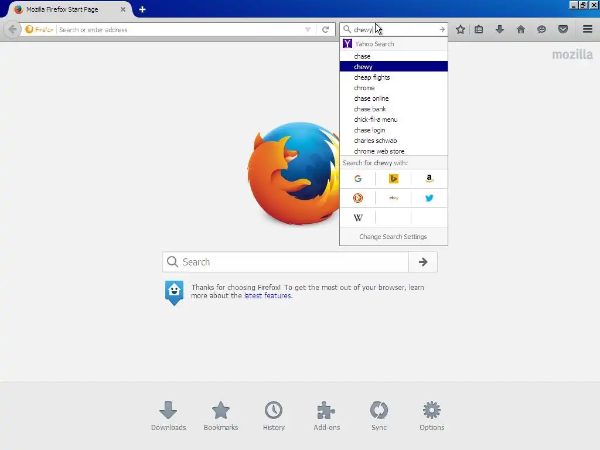Viewport: 600px width, 450px height.
Task: Pick the 'chase bank' suggestion
Action: (393, 109)
